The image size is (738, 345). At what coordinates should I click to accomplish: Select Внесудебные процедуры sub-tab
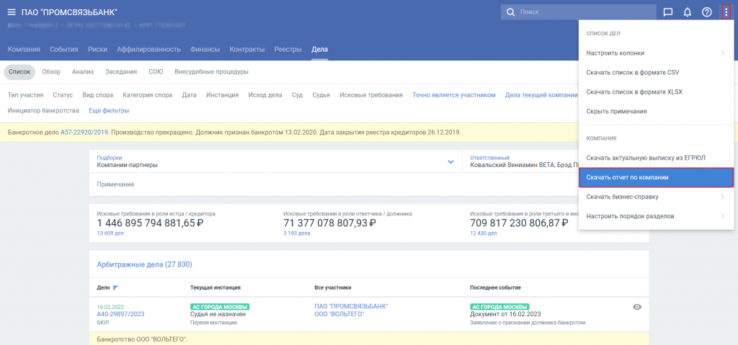[211, 72]
